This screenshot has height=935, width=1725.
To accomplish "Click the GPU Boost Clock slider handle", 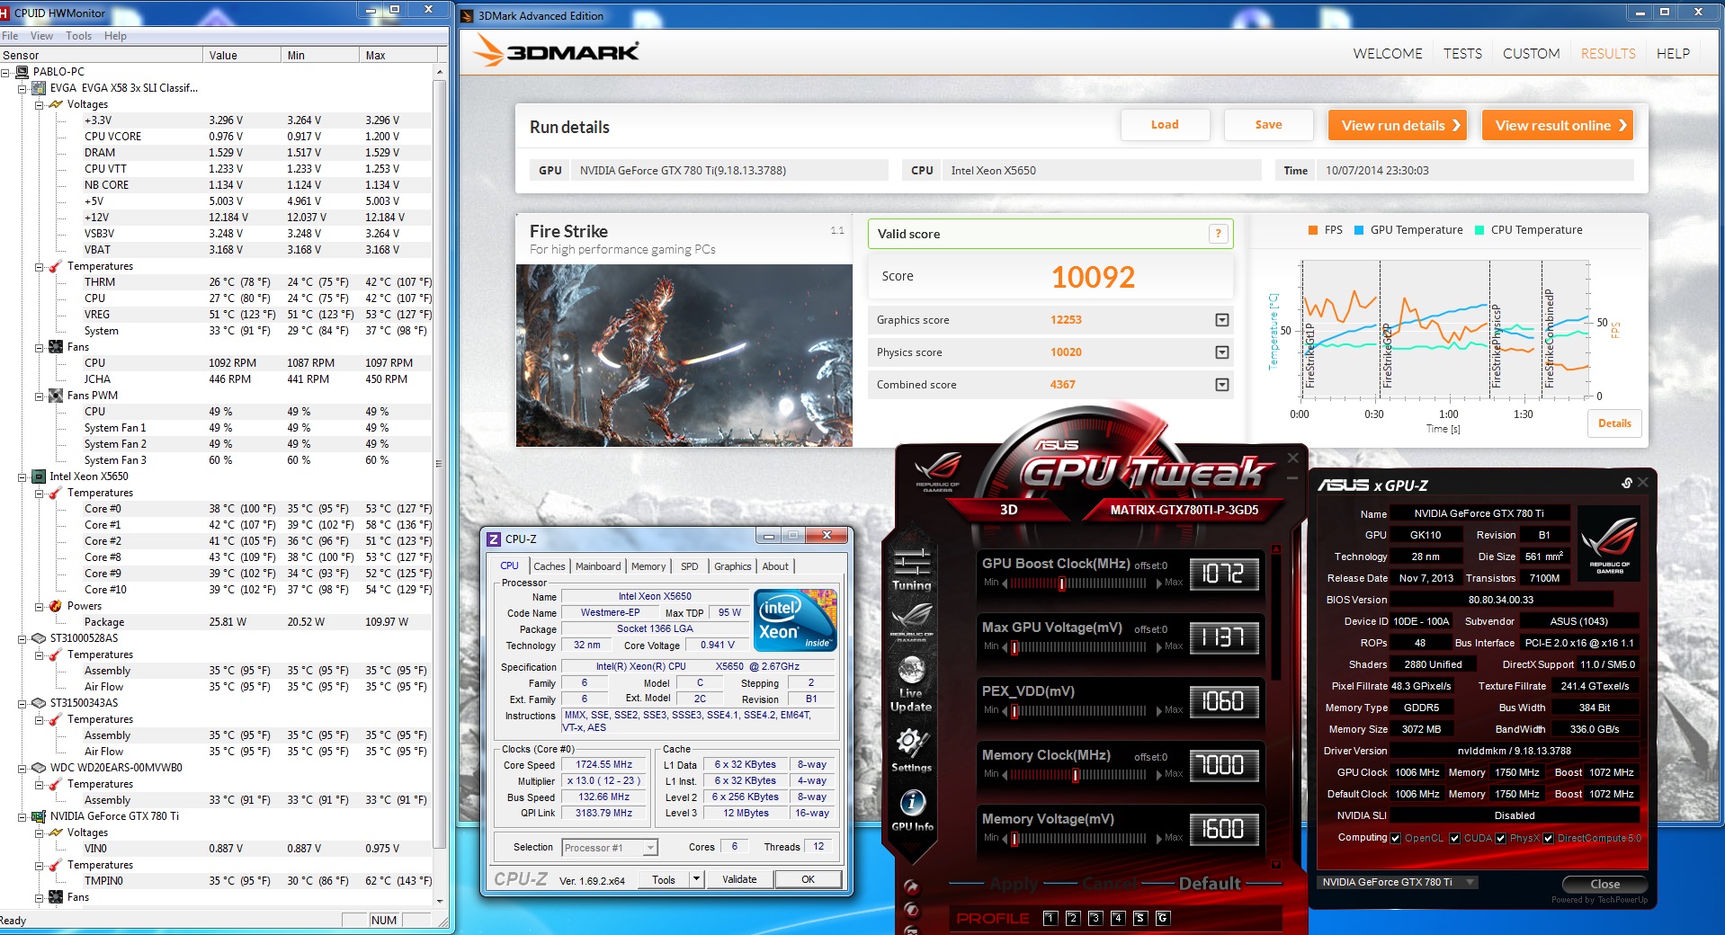I will (1062, 583).
